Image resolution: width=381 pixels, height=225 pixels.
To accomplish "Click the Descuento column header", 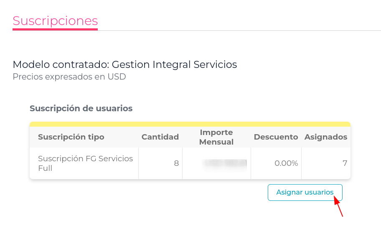I will click(276, 137).
